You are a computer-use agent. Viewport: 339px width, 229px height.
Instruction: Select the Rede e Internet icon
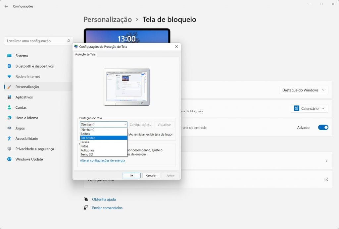9,77
